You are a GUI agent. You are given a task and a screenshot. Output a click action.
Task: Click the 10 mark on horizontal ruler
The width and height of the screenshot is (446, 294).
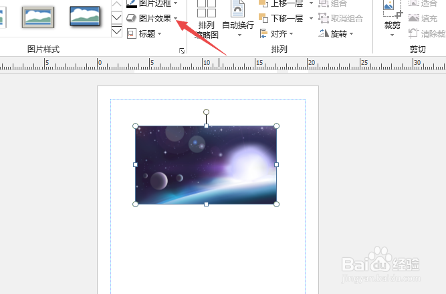point(207,62)
